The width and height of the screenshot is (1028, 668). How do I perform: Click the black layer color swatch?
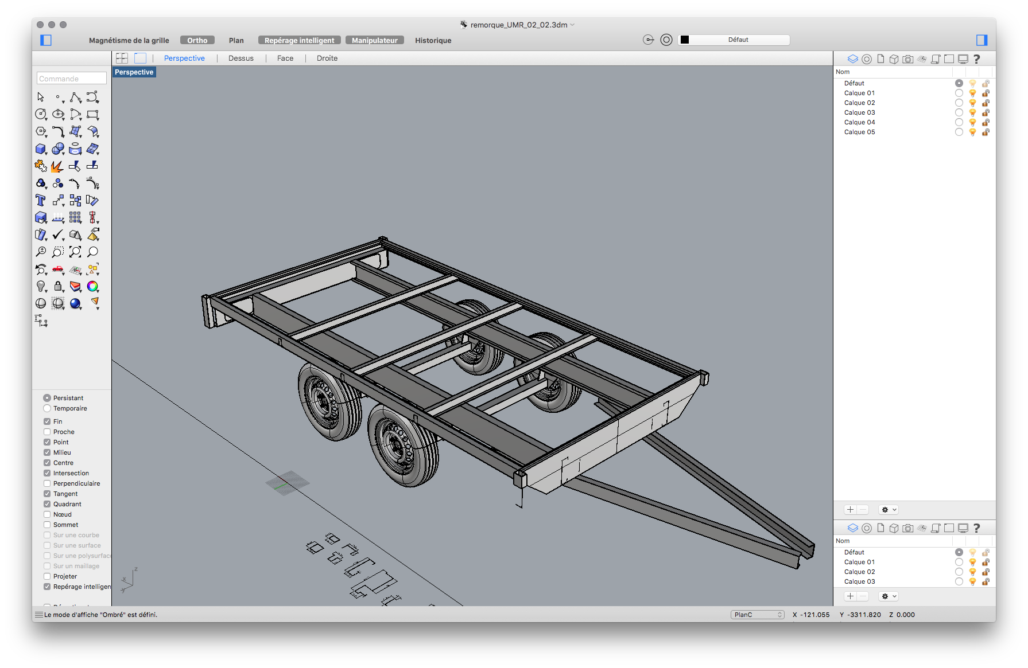(685, 40)
